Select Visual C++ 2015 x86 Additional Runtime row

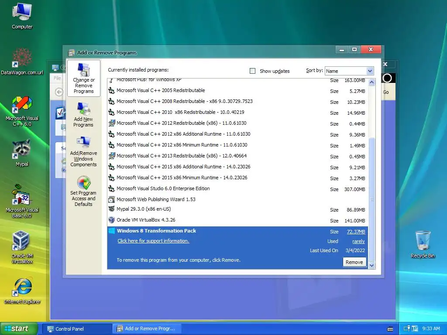point(237,167)
